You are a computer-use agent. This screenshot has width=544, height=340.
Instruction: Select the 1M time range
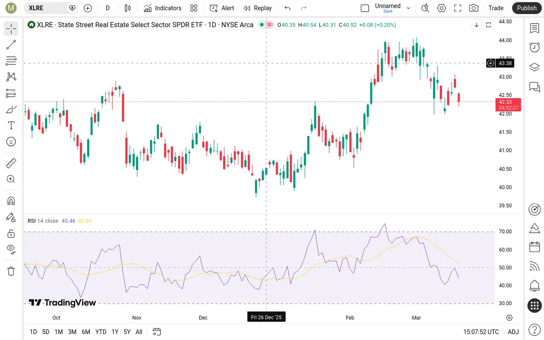point(58,332)
